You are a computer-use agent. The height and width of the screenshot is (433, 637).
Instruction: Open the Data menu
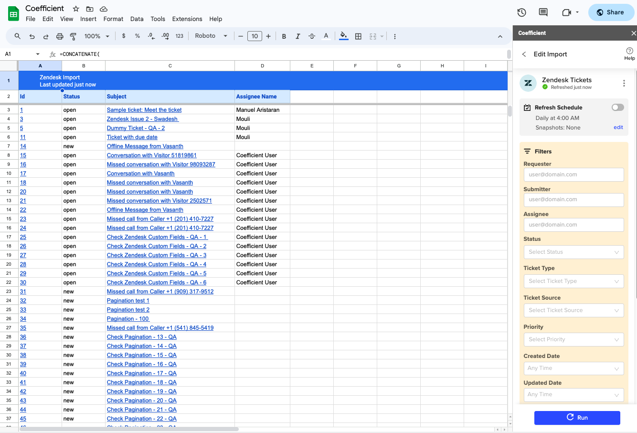pyautogui.click(x=137, y=19)
